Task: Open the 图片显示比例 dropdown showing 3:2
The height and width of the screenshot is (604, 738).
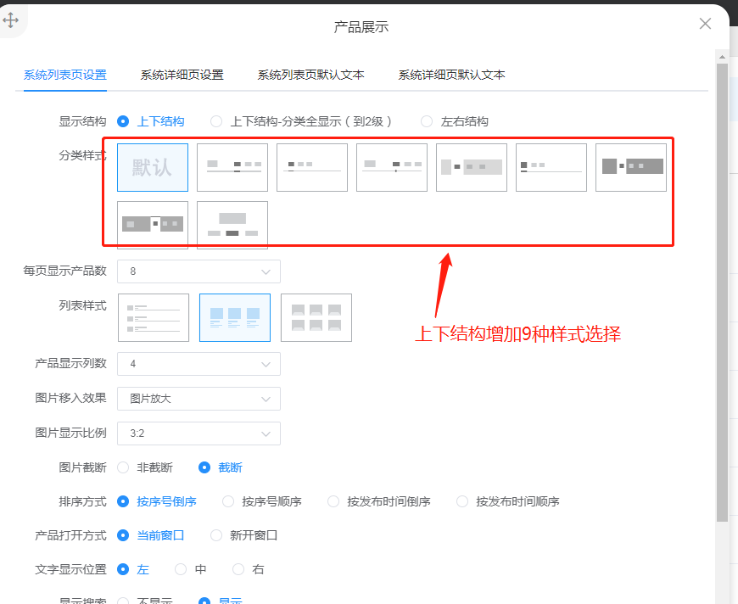Action: pos(198,433)
